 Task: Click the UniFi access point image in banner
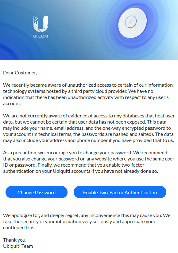tap(132, 22)
